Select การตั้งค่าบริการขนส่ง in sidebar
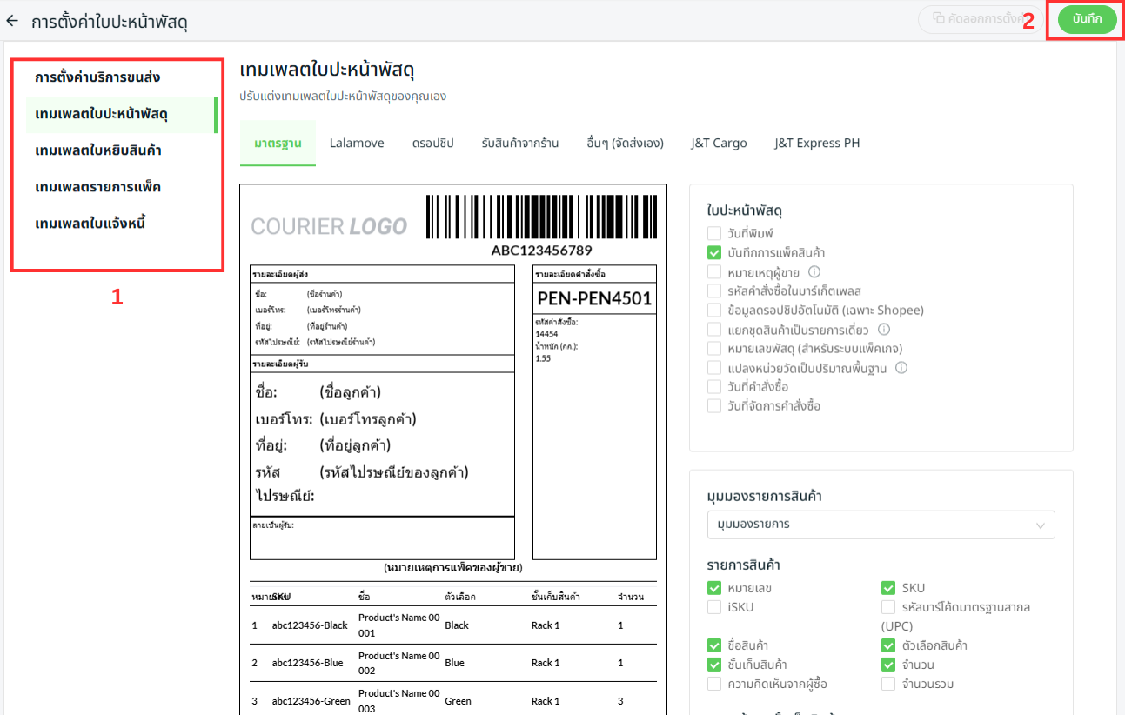This screenshot has height=715, width=1125. click(97, 77)
